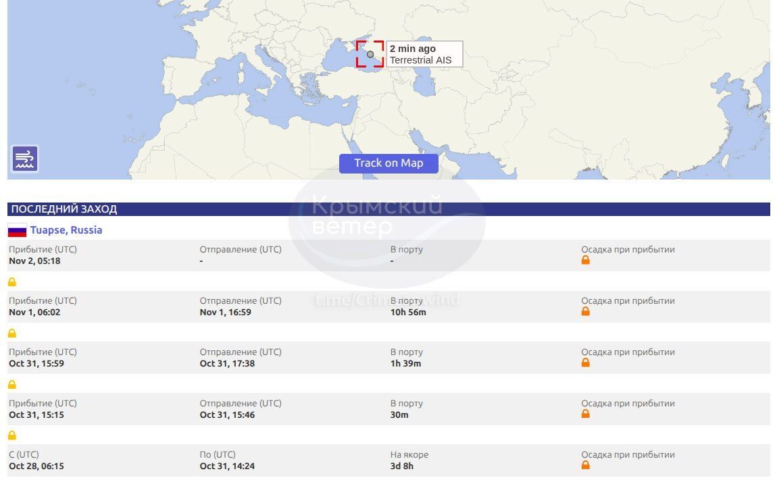The height and width of the screenshot is (484, 775).
Task: Click orange draught lock in Oct 31, 15:15 row
Action: [x=586, y=414]
